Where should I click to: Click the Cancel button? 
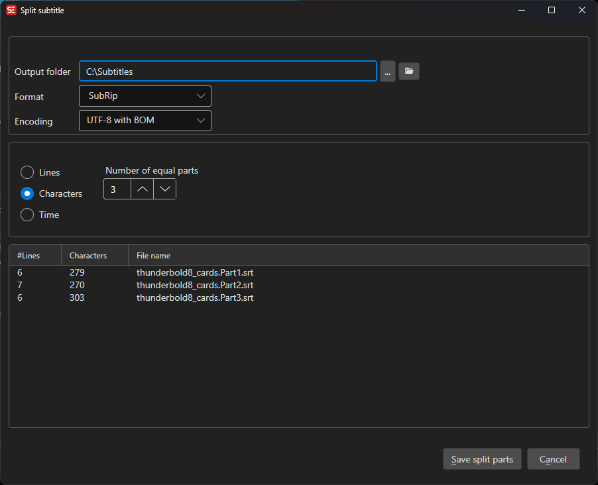tap(553, 459)
